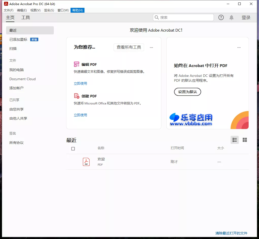Select 添加帐户 in the sidebar
This screenshot has height=239, width=259.
click(x=16, y=88)
